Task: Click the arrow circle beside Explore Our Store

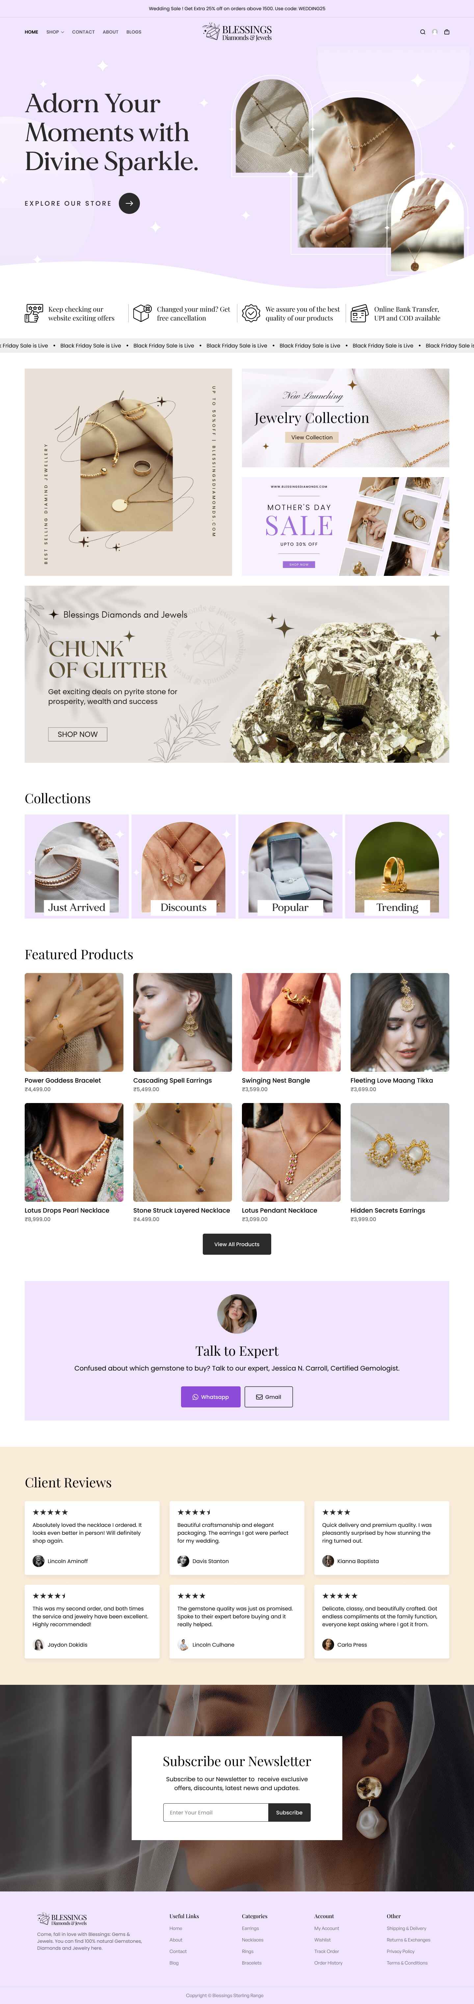Action: pos(129,203)
